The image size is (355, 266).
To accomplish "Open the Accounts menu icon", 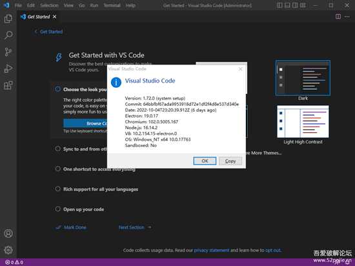I will coord(8,233).
